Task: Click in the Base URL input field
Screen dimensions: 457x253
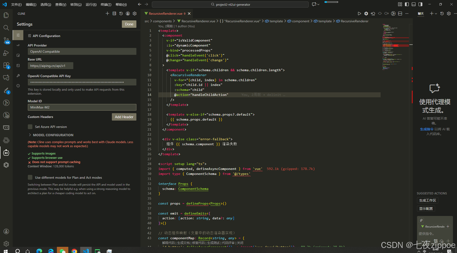Action: pos(50,66)
